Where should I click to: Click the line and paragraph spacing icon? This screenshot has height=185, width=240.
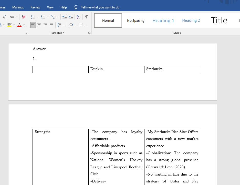point(59,25)
